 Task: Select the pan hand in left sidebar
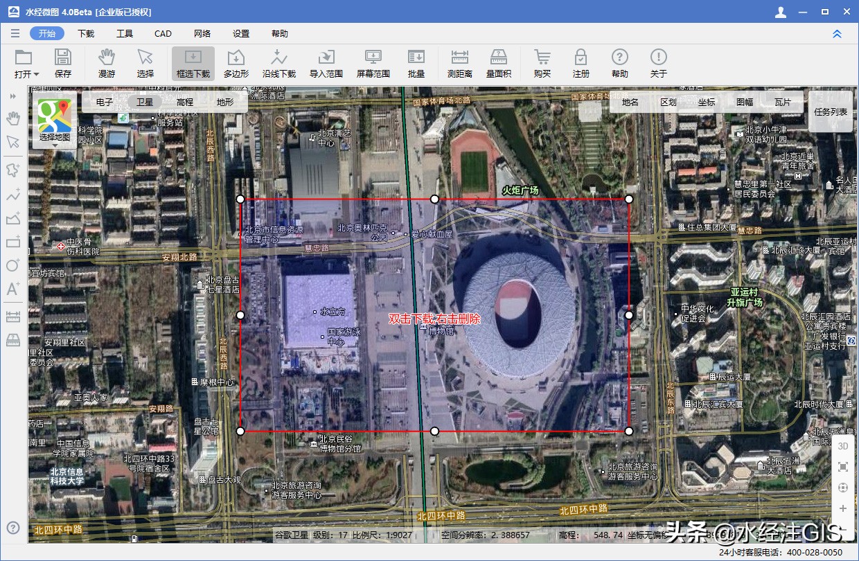tap(13, 118)
